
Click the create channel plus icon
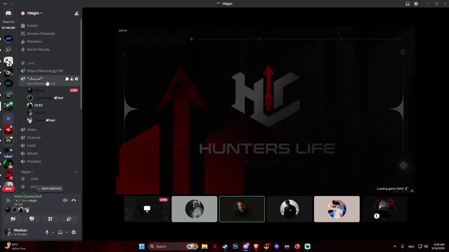point(76,172)
